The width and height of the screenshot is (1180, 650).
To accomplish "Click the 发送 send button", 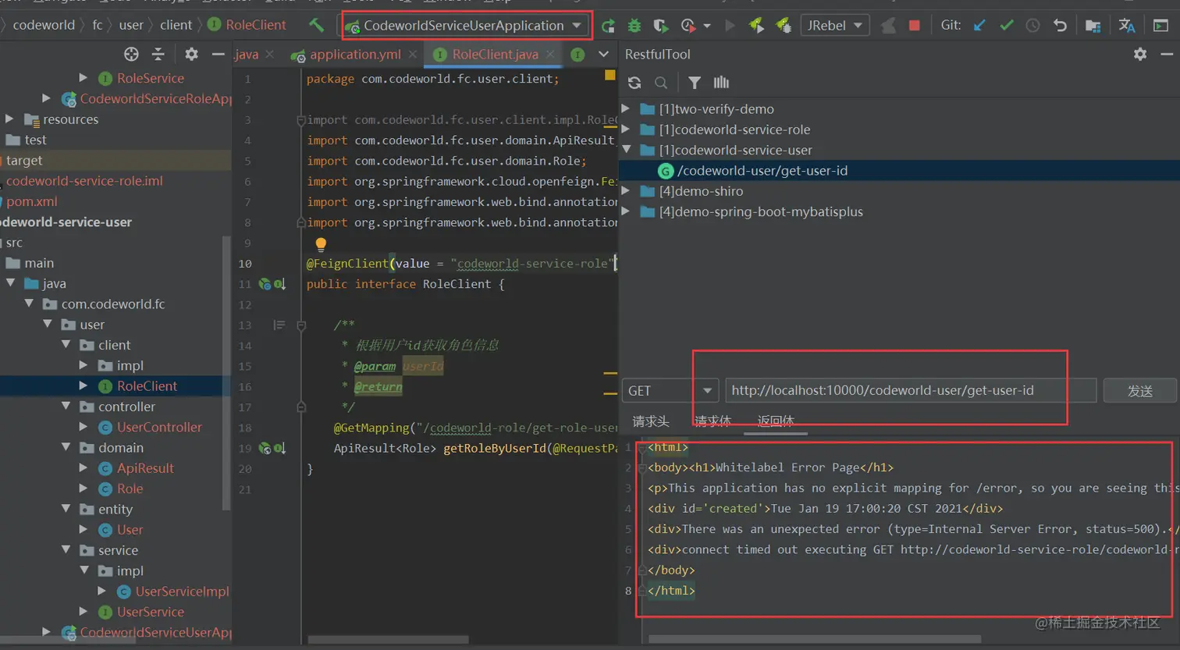I will [x=1139, y=391].
